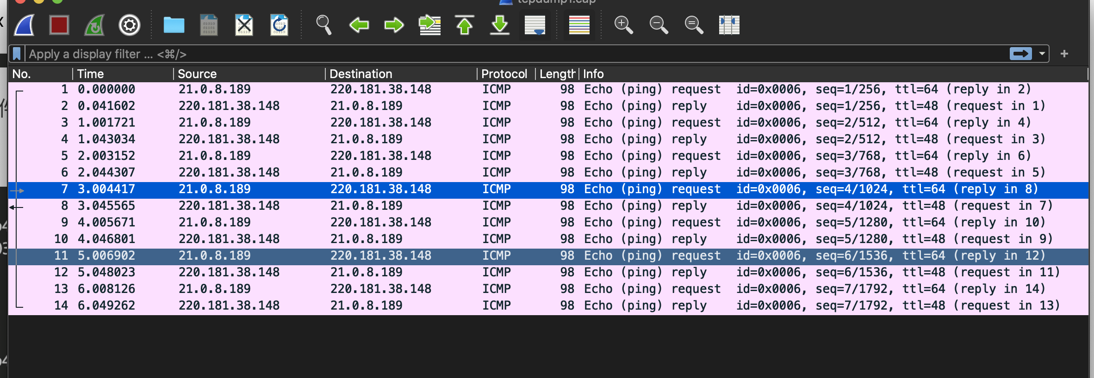Sort by the Time column header
Viewport: 1094px width, 378px height.
123,74
